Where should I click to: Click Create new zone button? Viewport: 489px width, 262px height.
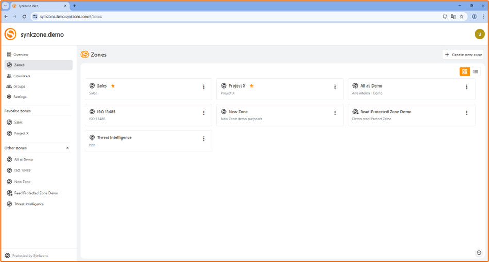tap(463, 55)
